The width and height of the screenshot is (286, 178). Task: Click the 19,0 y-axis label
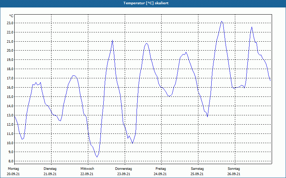pos(10,60)
